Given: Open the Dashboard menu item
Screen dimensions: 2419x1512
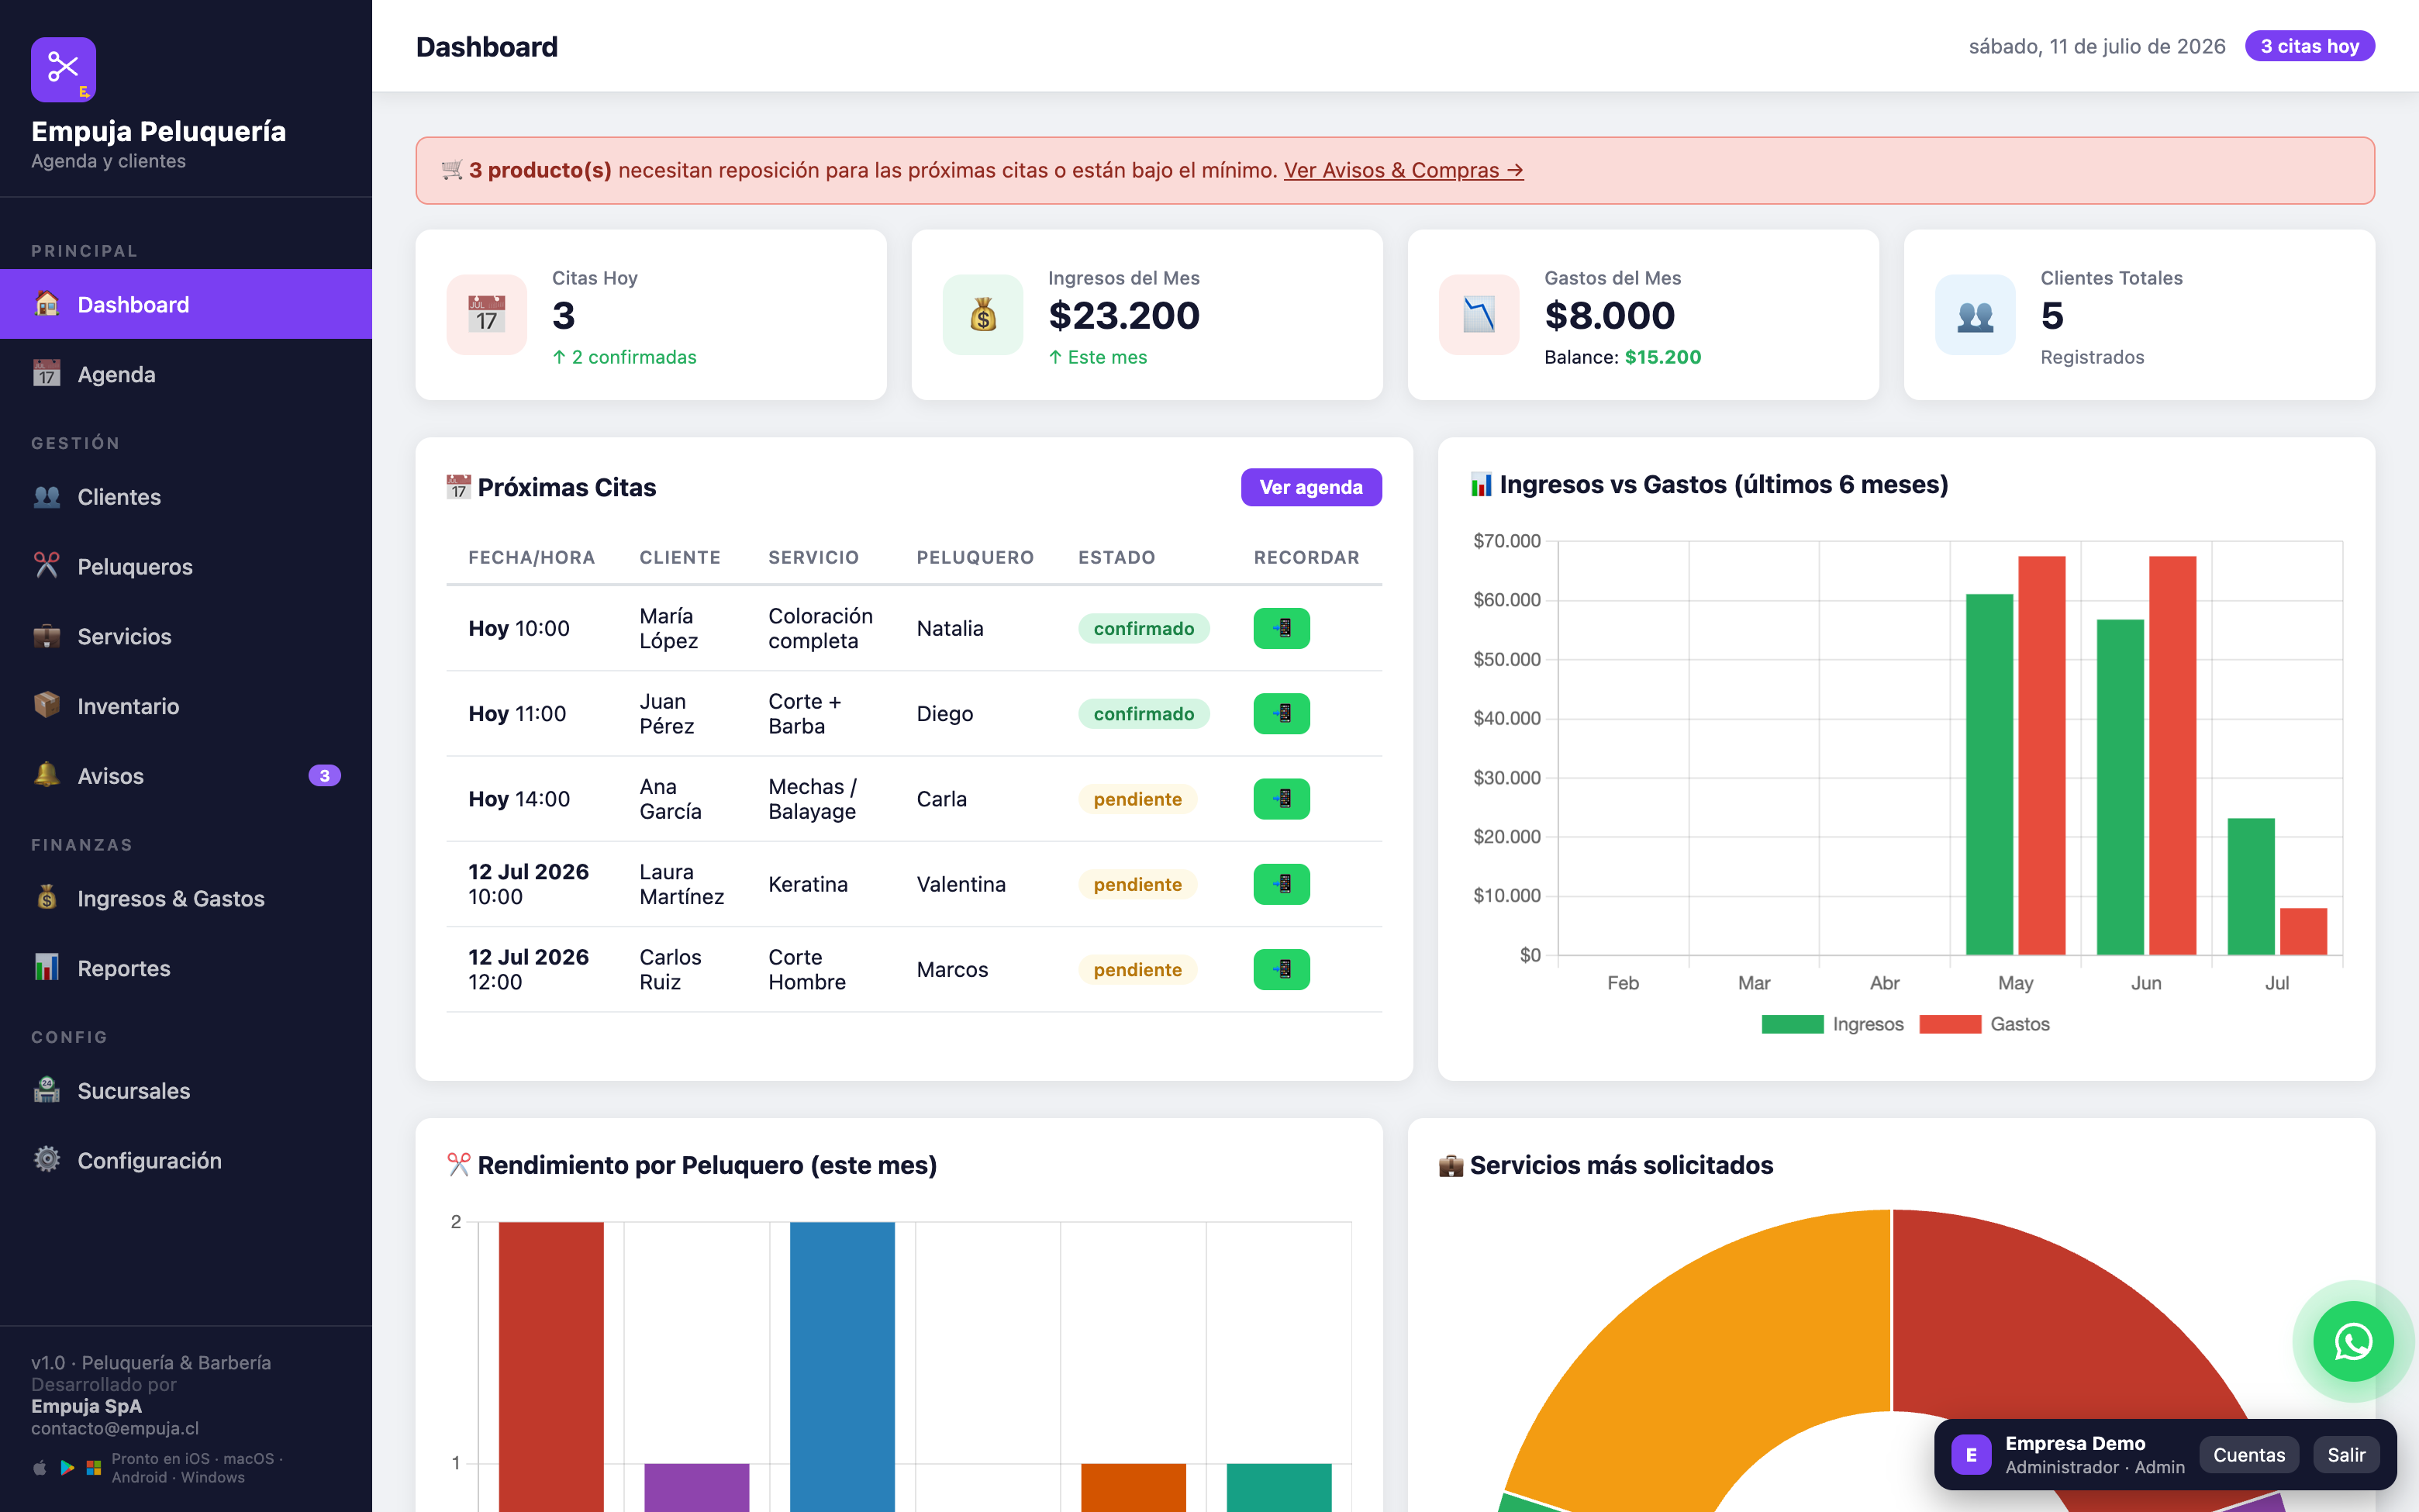Looking at the screenshot, I should coord(186,304).
